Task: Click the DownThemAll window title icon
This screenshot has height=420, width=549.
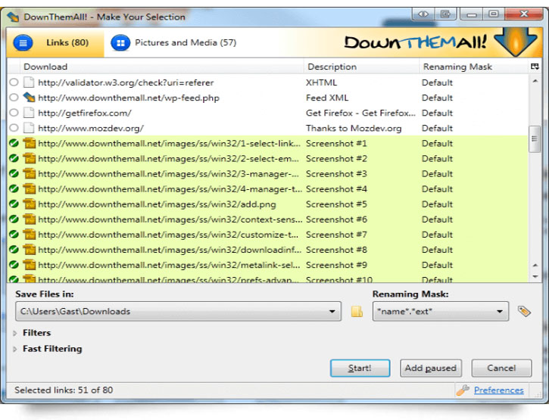Action: click(x=13, y=17)
